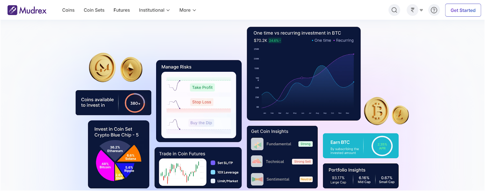
Task: Click the Get Started button
Action: click(x=463, y=10)
